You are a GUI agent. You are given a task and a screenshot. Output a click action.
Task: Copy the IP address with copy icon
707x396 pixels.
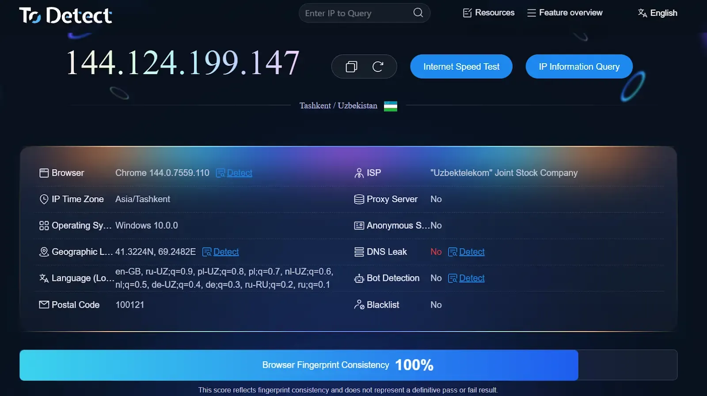click(x=351, y=67)
